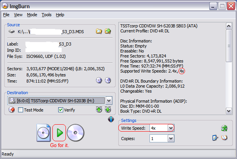Screen dimensions: 237x159
Task: Click the folder icon to browse for source file
Action: click(x=99, y=31)
